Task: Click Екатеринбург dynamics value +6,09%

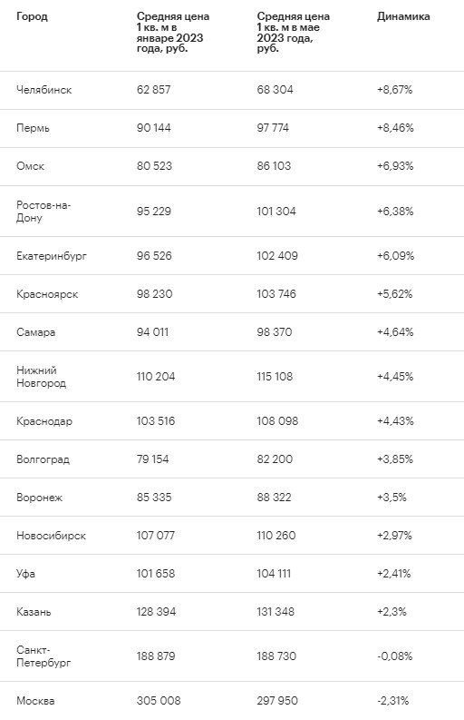Action: tap(395, 256)
